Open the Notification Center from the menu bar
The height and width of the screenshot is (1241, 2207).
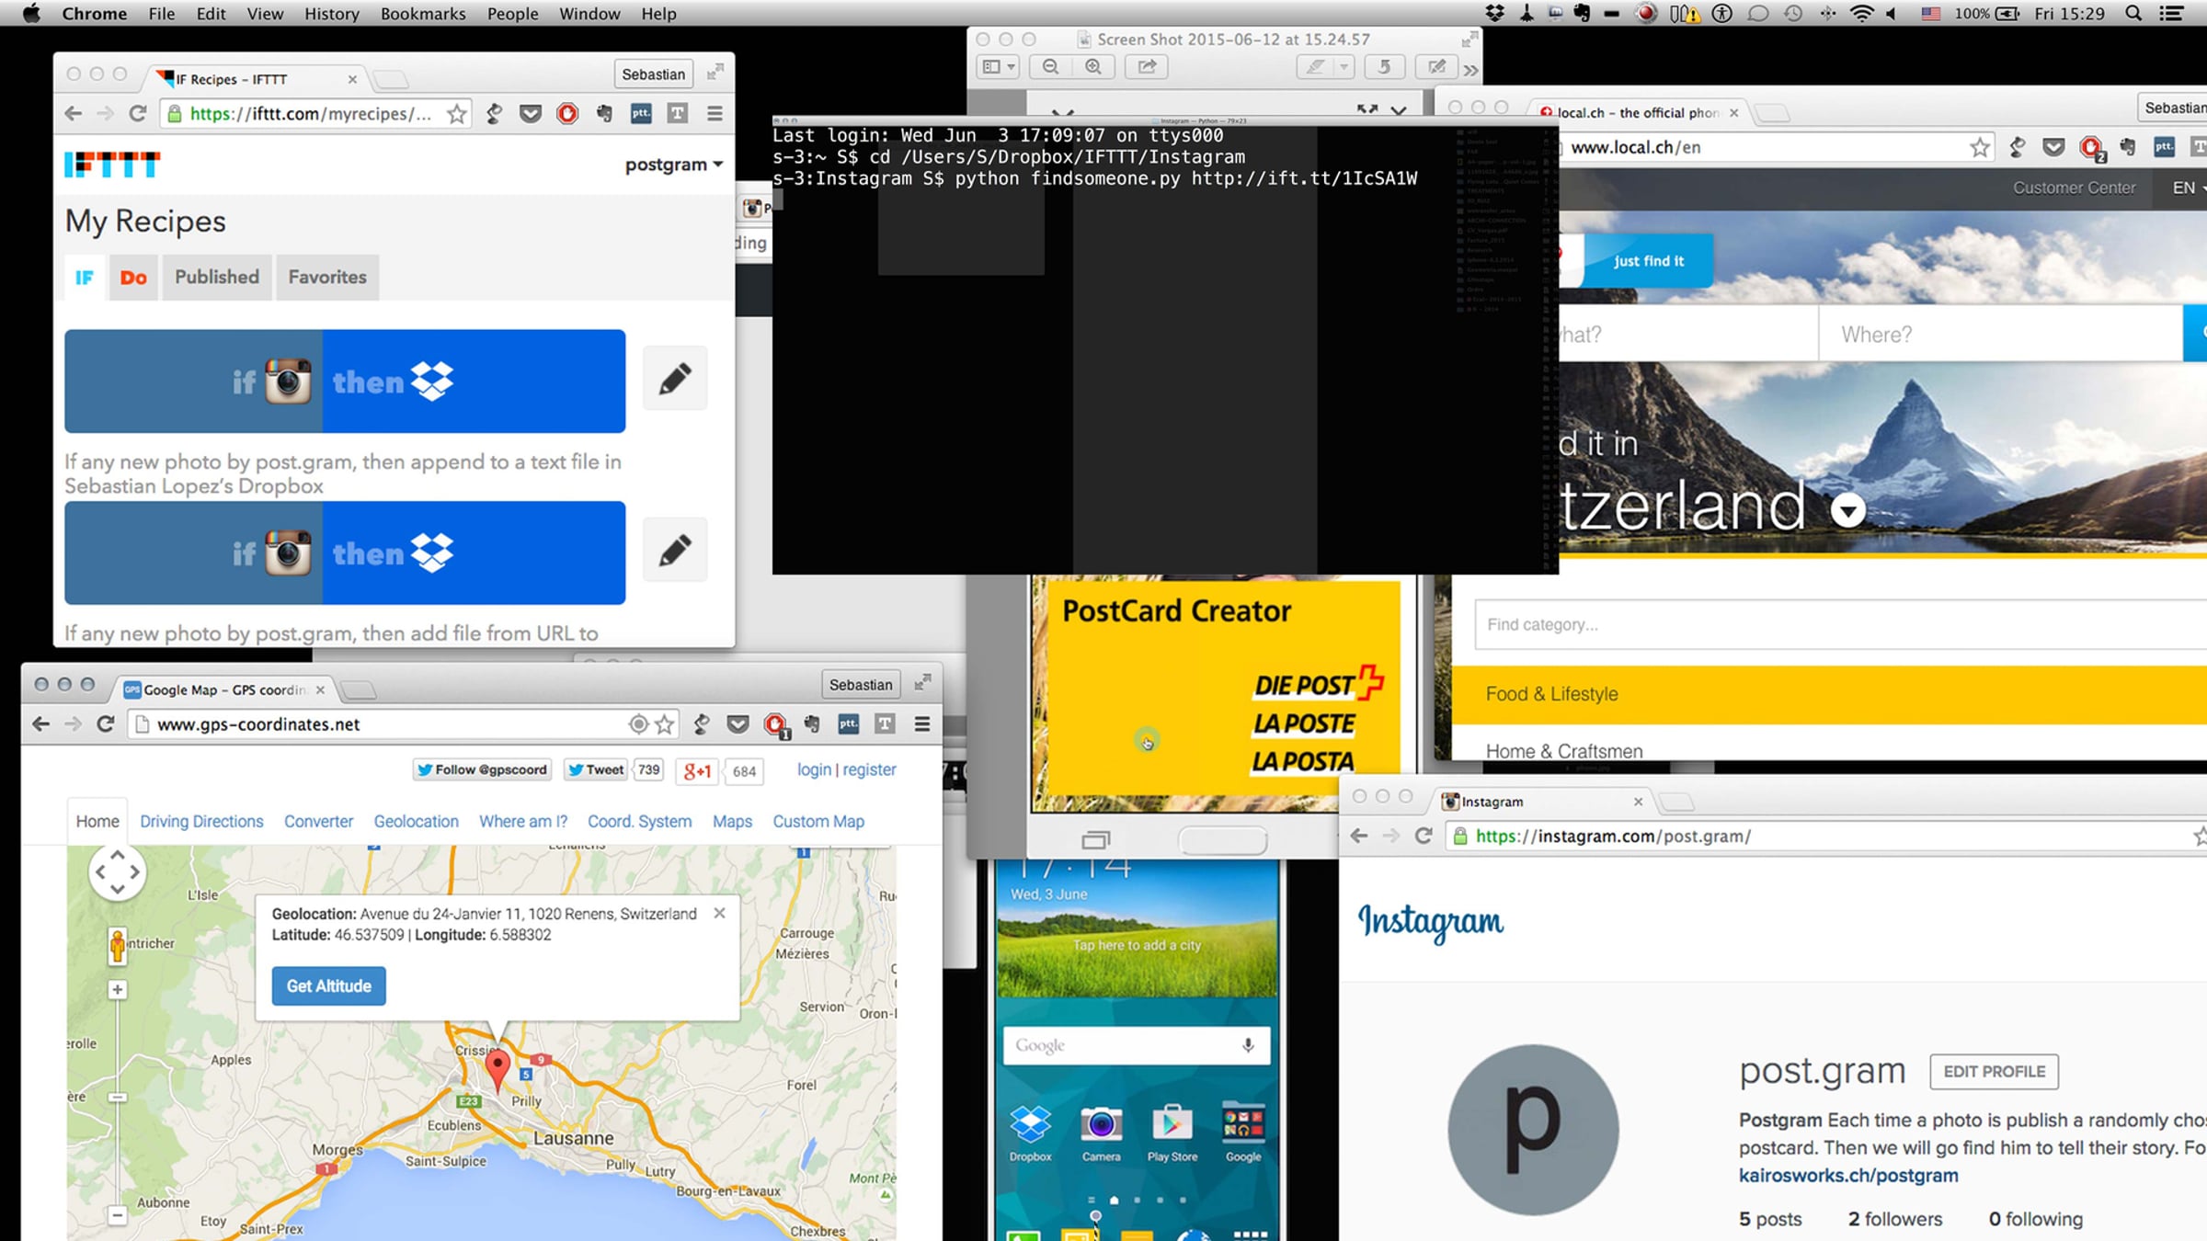pyautogui.click(x=2171, y=14)
